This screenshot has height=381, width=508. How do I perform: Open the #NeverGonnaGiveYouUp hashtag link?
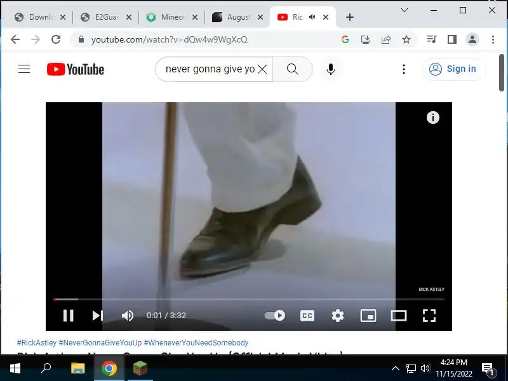point(100,342)
